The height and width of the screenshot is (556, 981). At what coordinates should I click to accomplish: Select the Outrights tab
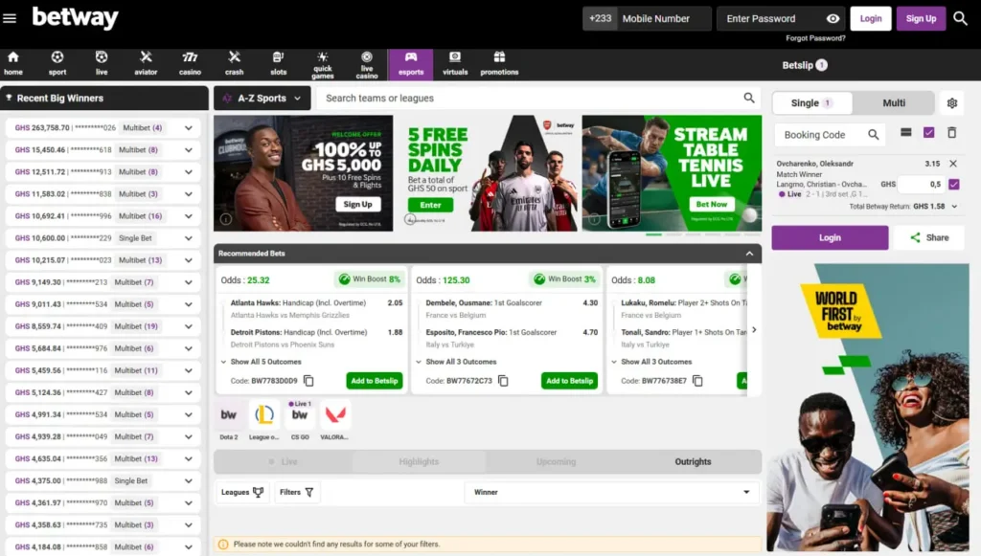(693, 461)
